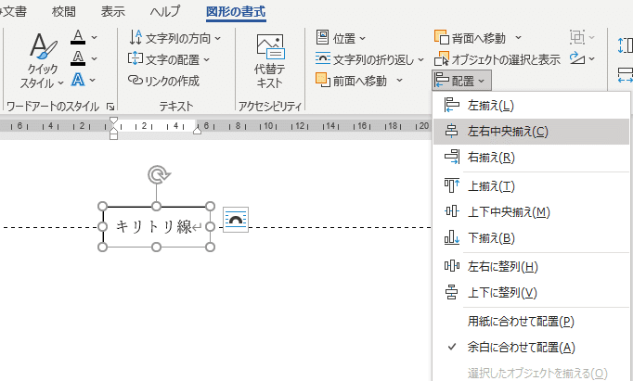
Task: Choose 左右に整列(H) menu item
Action: coord(531,266)
